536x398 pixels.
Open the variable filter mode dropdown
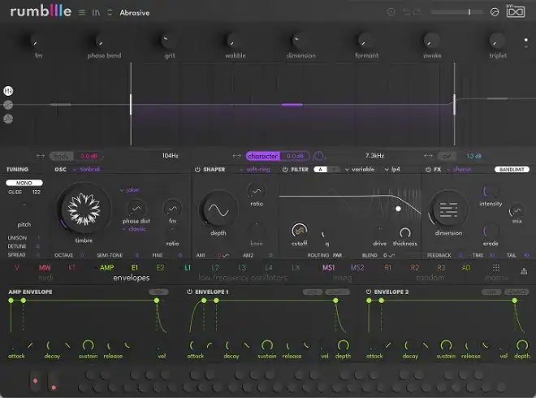click(x=360, y=169)
